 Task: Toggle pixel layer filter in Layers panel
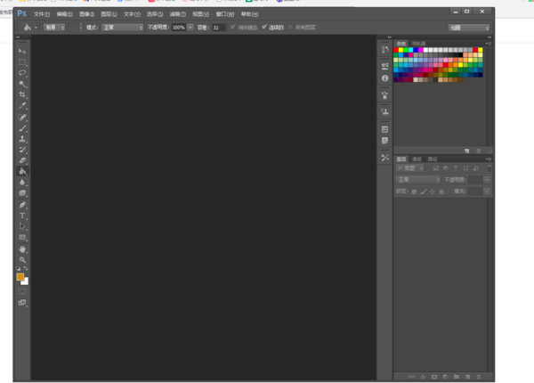coord(435,168)
